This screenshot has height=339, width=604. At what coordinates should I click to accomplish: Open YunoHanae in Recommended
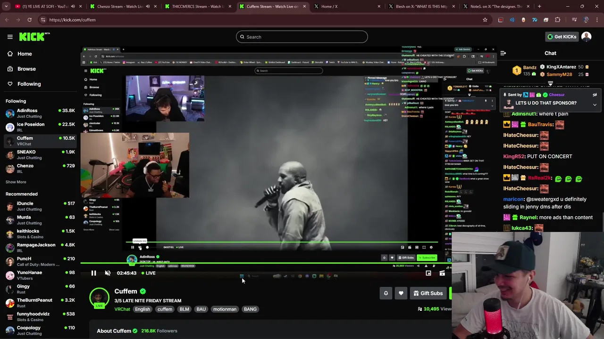[40, 275]
